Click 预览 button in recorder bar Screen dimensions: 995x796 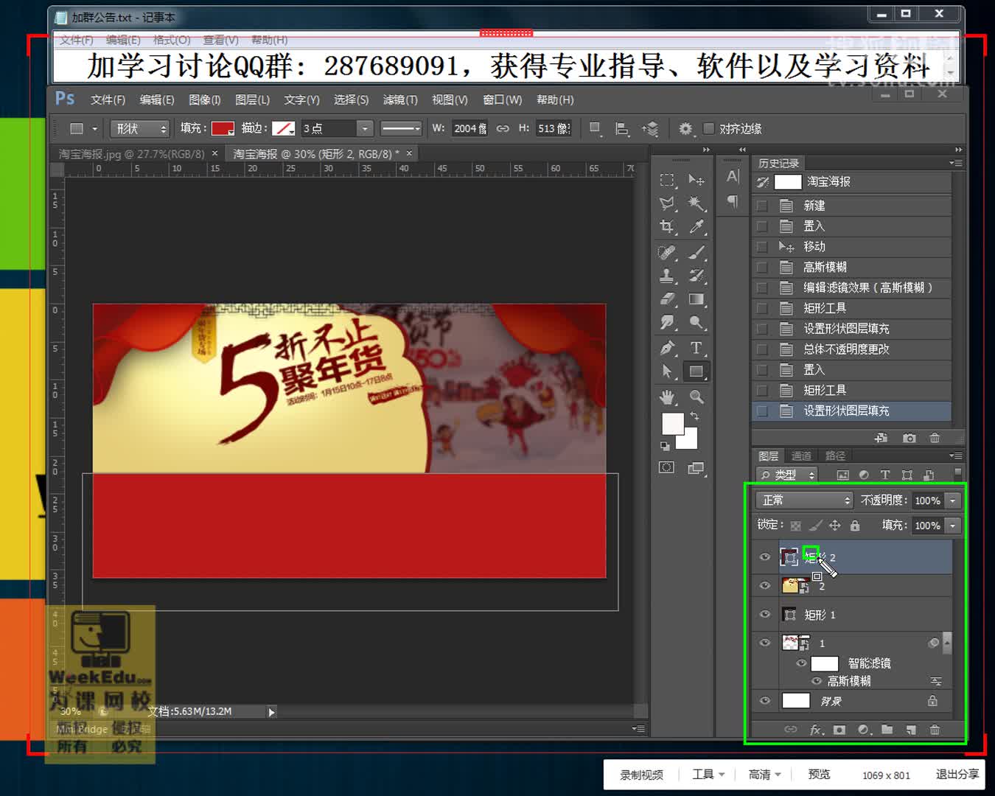(x=819, y=775)
